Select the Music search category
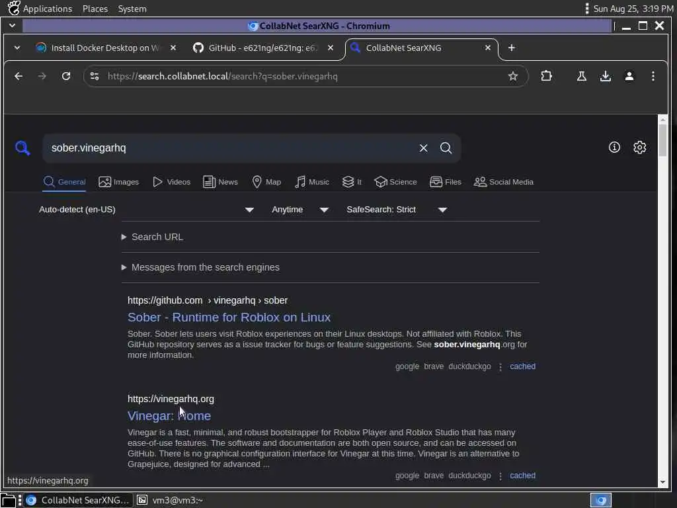677x508 pixels. coord(312,182)
